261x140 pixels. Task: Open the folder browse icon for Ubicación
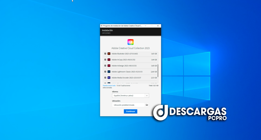(147, 105)
